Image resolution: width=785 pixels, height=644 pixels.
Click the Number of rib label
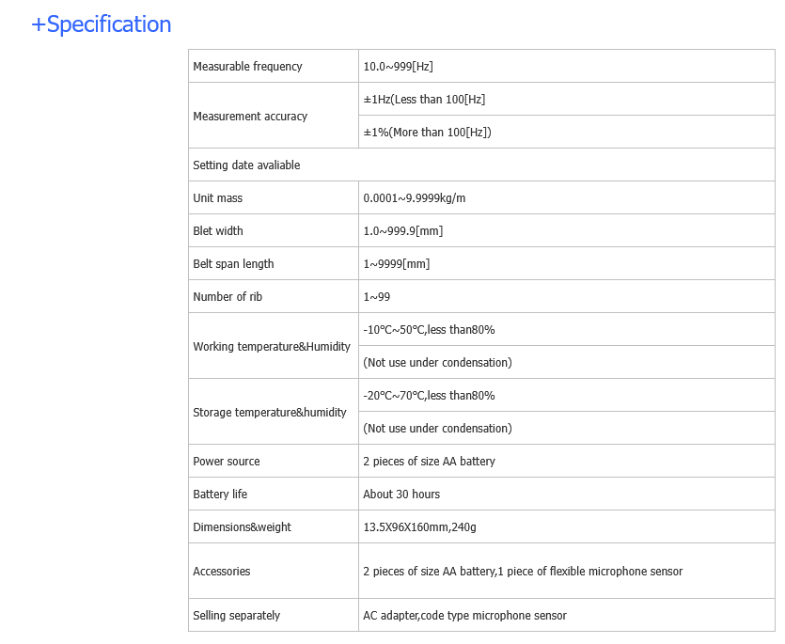click(228, 297)
